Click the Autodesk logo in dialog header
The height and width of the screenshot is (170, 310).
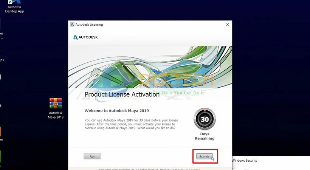85,37
